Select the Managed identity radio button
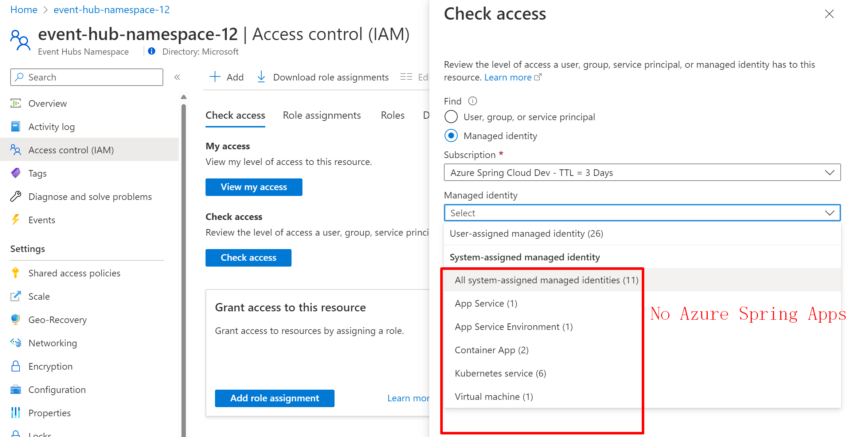The height and width of the screenshot is (437, 852). click(x=451, y=136)
